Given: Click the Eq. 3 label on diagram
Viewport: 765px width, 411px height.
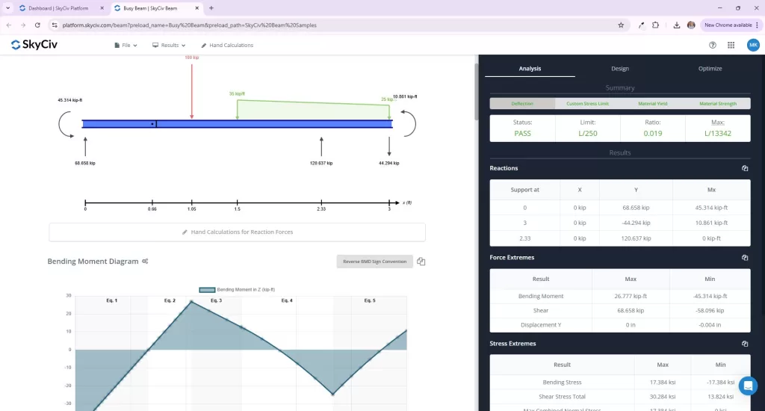Looking at the screenshot, I should point(216,300).
